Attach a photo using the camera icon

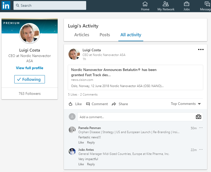pyautogui.click(x=199, y=117)
